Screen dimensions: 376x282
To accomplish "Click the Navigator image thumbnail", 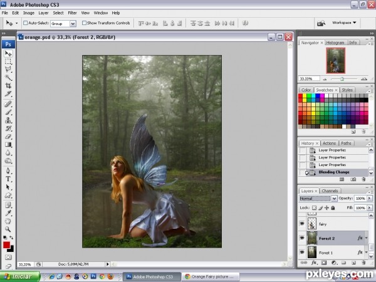I will point(336,60).
